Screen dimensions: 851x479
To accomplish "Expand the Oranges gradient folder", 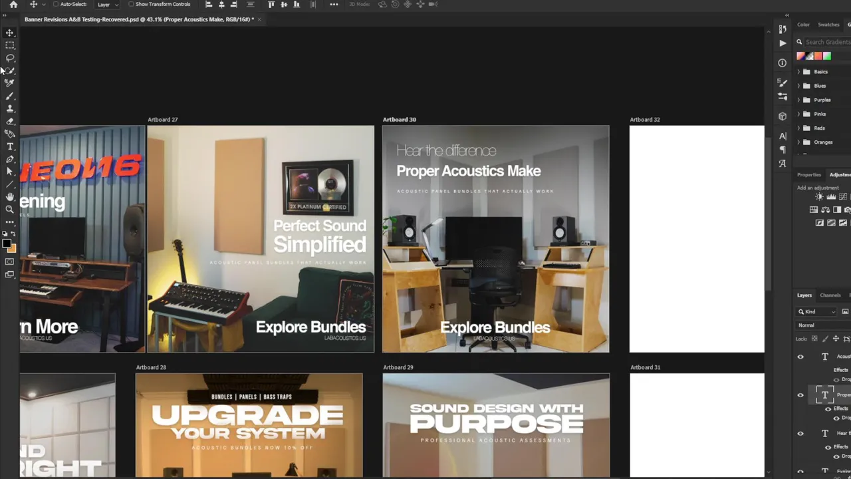I will [798, 142].
